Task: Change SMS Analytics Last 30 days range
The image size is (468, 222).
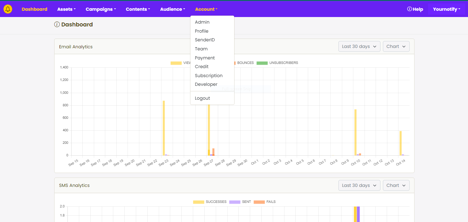Action: [359, 186]
